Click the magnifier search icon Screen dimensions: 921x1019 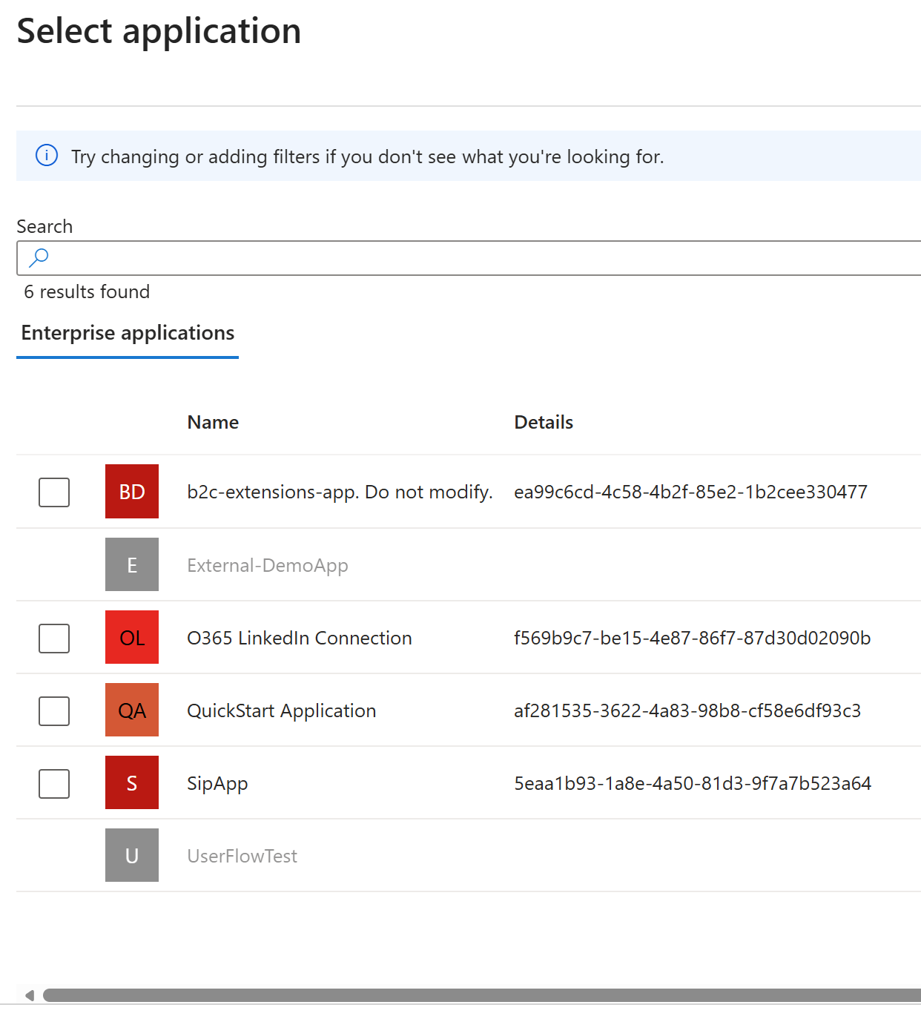(x=39, y=257)
